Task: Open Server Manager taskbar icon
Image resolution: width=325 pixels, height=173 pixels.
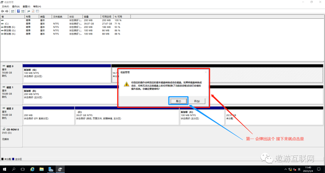Action: 51,169
